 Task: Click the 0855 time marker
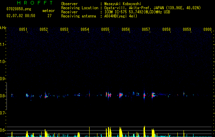tap(105, 29)
